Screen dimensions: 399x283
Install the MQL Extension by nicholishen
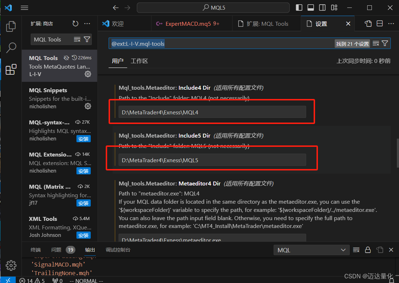(84, 171)
